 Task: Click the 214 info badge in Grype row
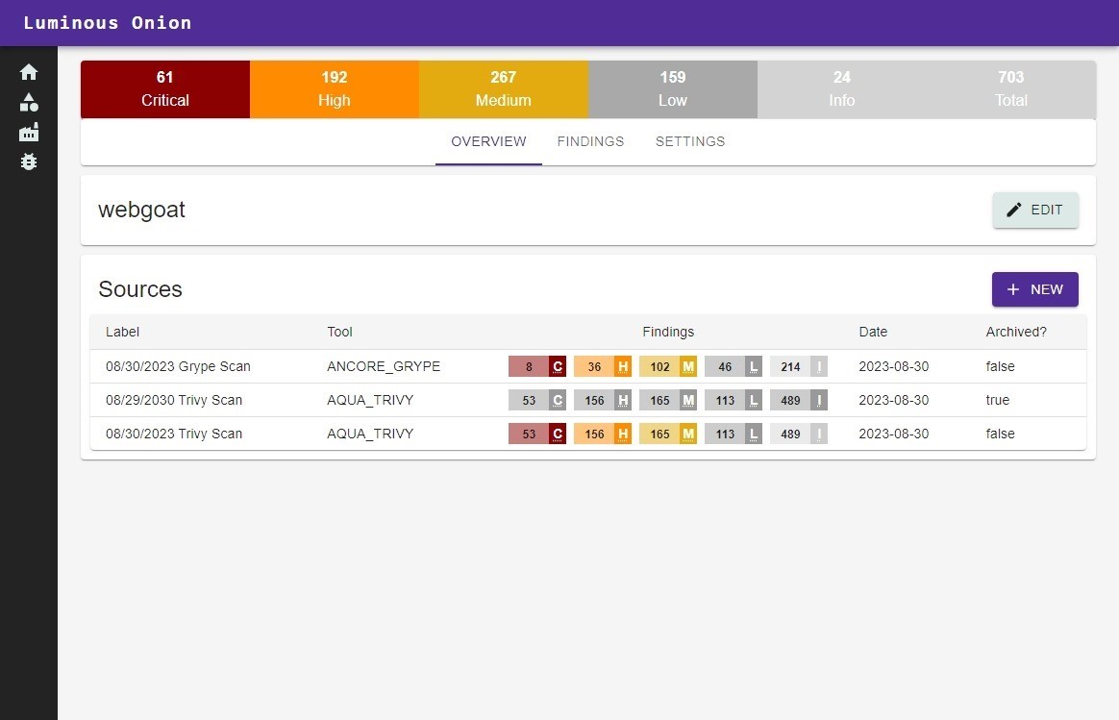pyautogui.click(x=799, y=367)
